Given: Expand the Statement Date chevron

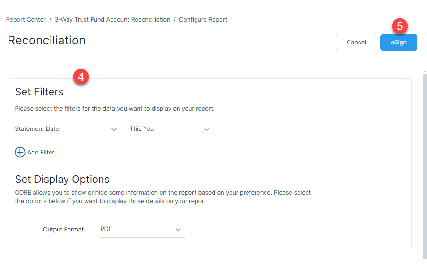Looking at the screenshot, I should (114, 129).
